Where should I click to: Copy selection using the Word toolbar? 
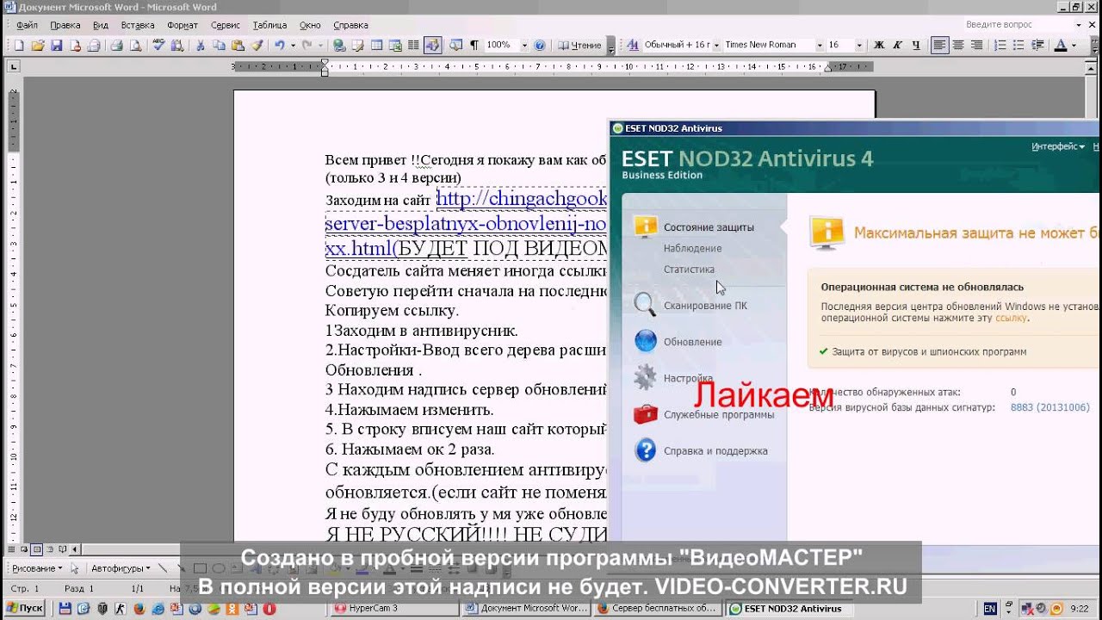point(219,45)
